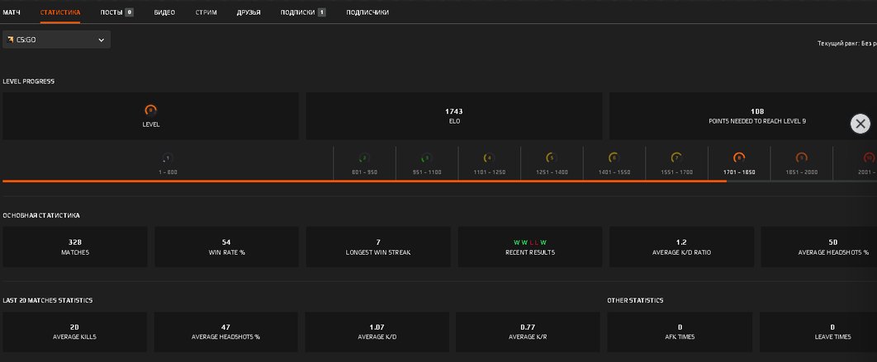Click the 1.07 AVERAGE K/D card
This screenshot has width=877, height=362.
coord(377,331)
